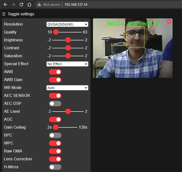Click the 128x maximum gain value
Image resolution: width=182 pixels, height=172 pixels.
83,127
